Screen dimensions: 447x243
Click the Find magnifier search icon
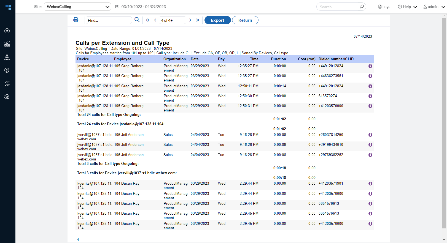click(x=137, y=20)
